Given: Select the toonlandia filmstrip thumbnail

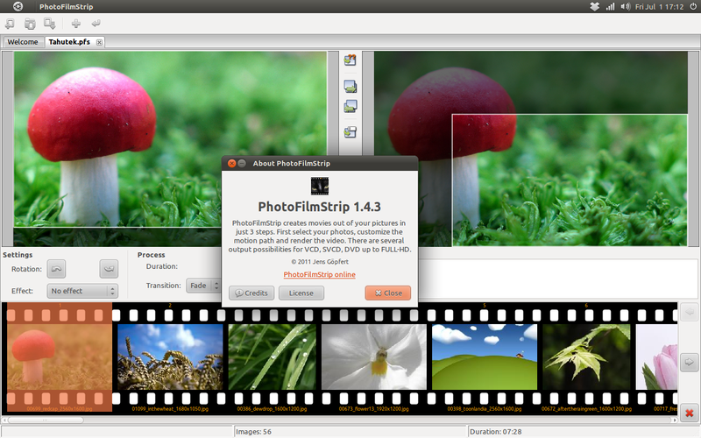Looking at the screenshot, I should (485, 357).
